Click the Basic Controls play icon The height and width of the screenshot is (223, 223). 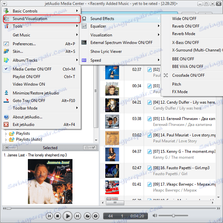[6, 11]
